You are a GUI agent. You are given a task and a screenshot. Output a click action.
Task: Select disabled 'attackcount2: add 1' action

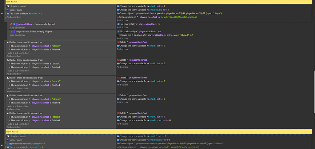click(x=143, y=140)
